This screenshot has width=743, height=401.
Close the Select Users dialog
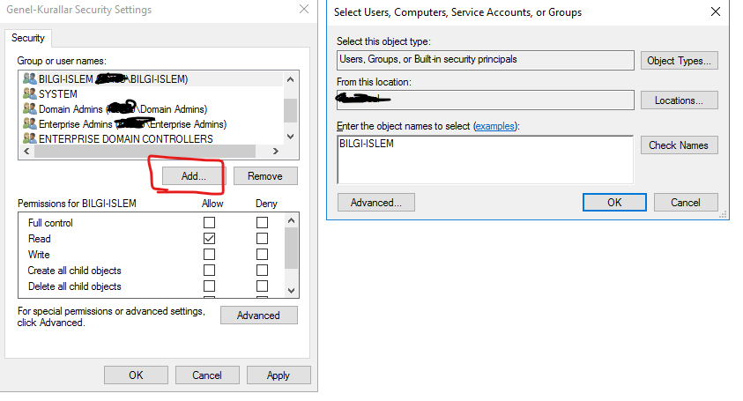click(716, 11)
